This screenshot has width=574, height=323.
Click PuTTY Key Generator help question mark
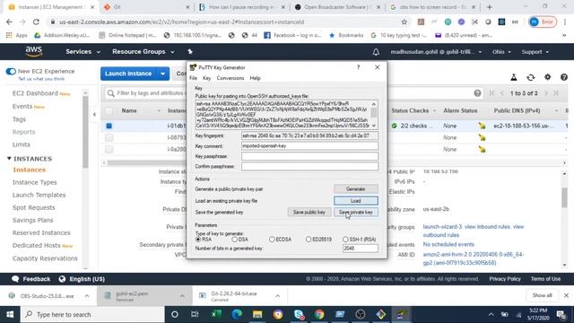[359, 67]
